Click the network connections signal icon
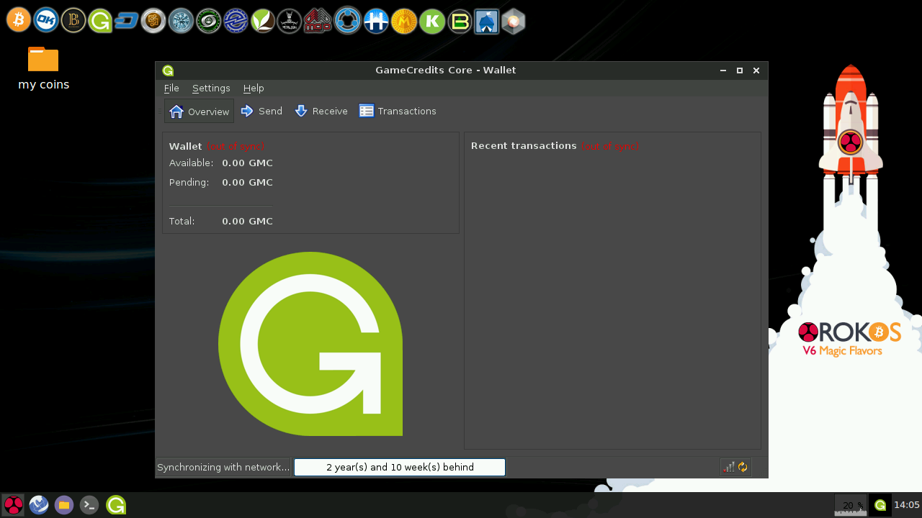Viewport: 922px width, 518px height. click(x=729, y=467)
